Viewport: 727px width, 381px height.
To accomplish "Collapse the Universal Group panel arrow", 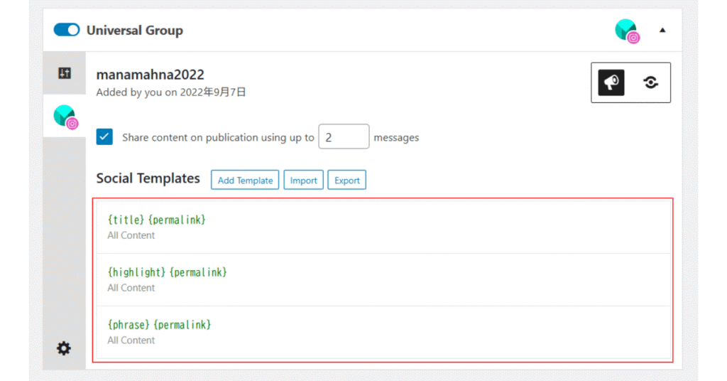I will tap(662, 31).
